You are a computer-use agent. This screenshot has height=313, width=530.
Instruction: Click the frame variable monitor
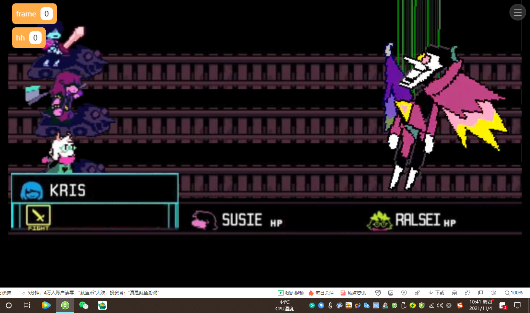point(34,14)
